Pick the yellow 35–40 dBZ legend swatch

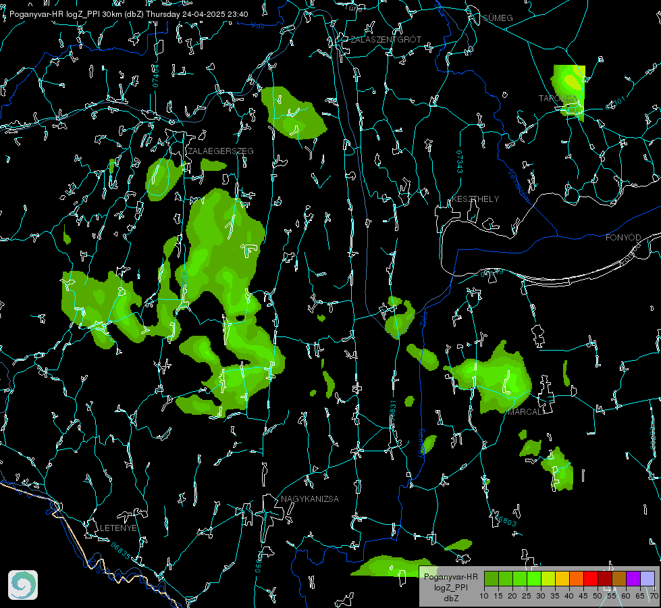click(562, 579)
